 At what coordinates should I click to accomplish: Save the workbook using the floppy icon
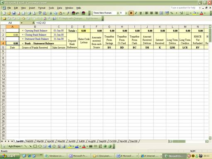(x=14, y=13)
